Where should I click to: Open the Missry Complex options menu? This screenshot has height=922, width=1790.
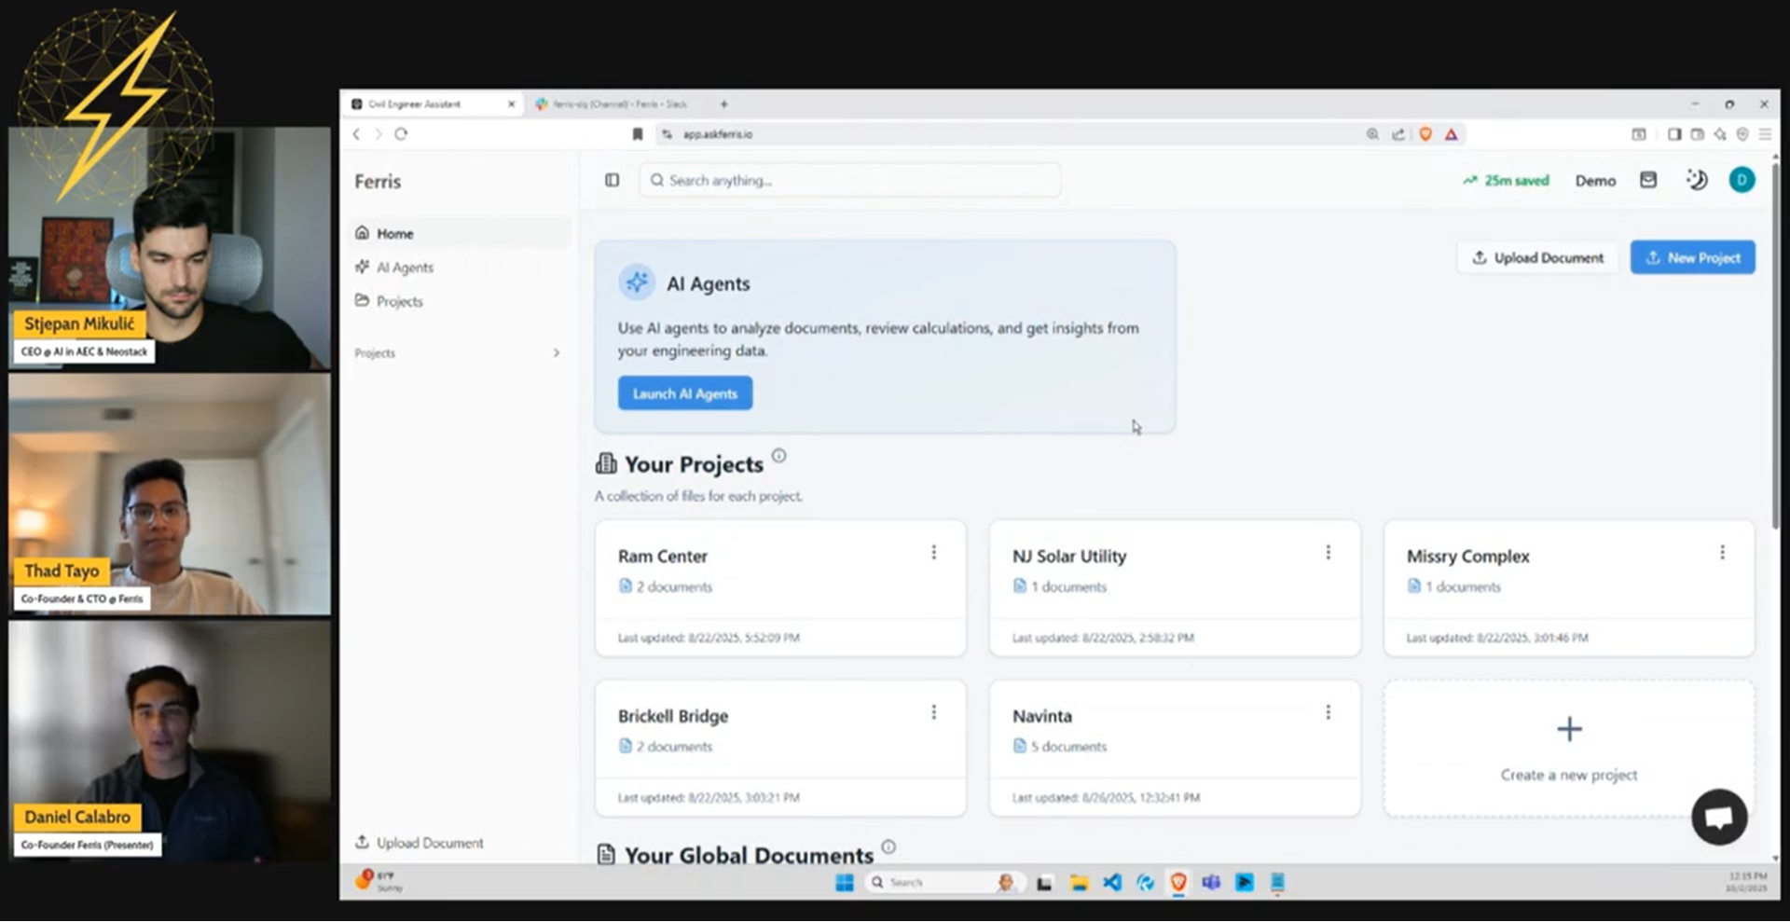pyautogui.click(x=1722, y=553)
